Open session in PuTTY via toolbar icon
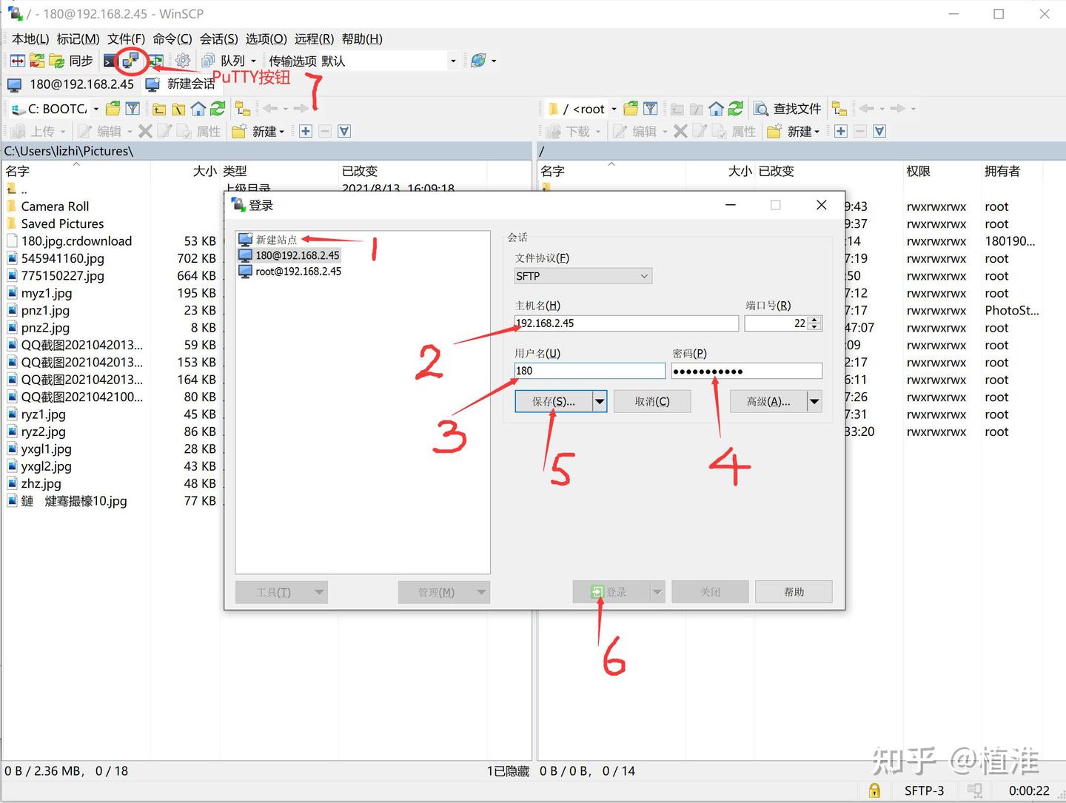This screenshot has height=803, width=1066. pyautogui.click(x=131, y=60)
